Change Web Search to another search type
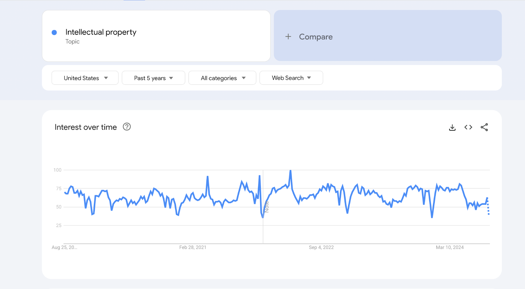 click(x=291, y=78)
